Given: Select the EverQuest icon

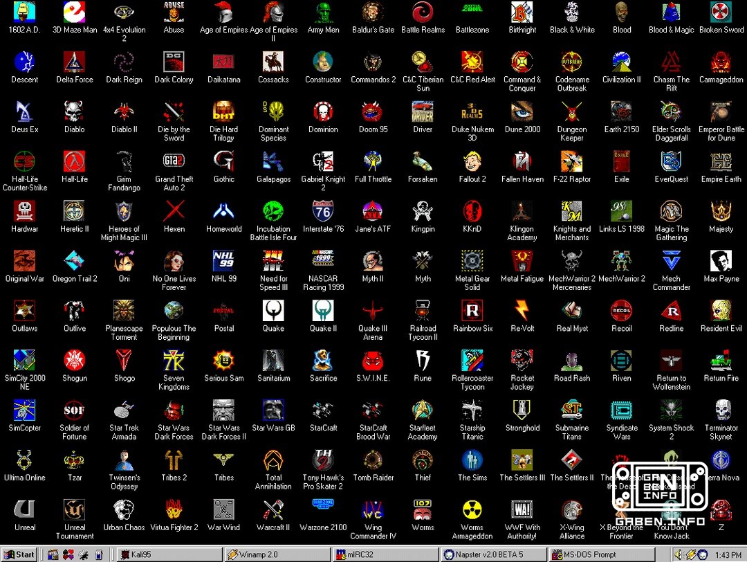Looking at the screenshot, I should pos(671,161).
